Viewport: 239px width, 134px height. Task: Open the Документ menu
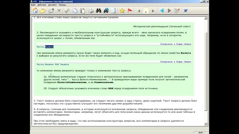52,5
